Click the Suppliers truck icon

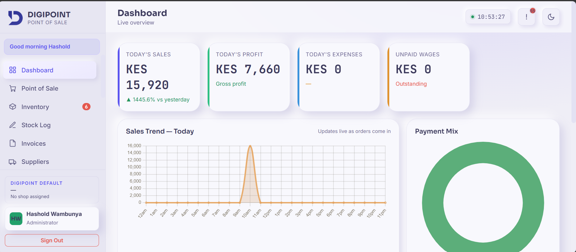coord(13,162)
